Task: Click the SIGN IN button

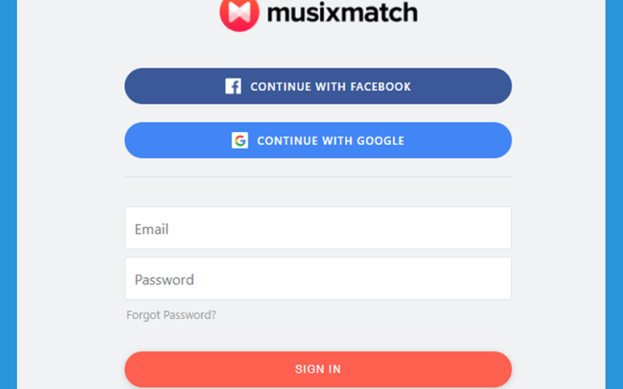Action: tap(318, 369)
